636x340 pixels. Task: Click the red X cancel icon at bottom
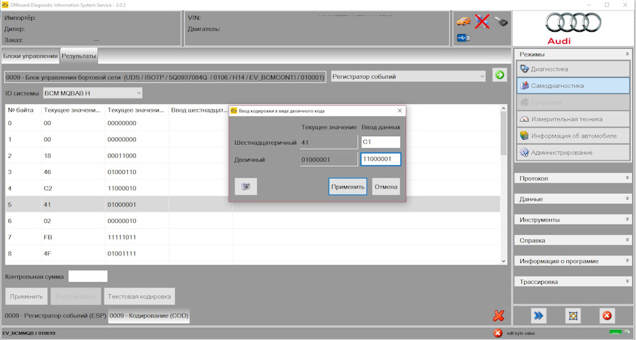(x=498, y=316)
